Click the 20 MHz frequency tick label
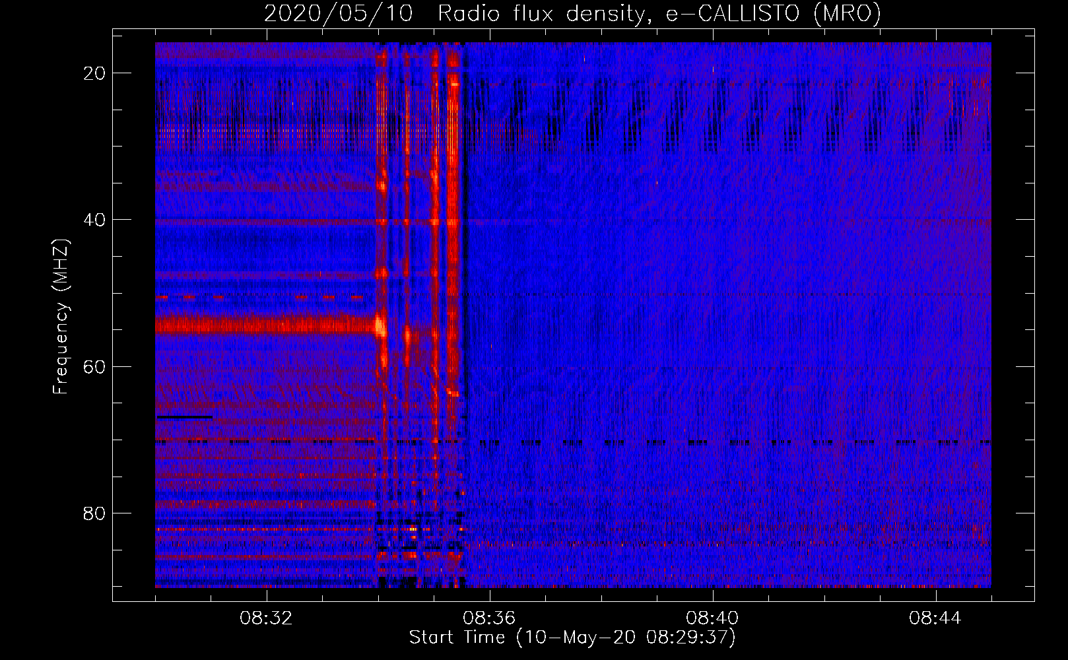This screenshot has width=1068, height=660. 94,73
